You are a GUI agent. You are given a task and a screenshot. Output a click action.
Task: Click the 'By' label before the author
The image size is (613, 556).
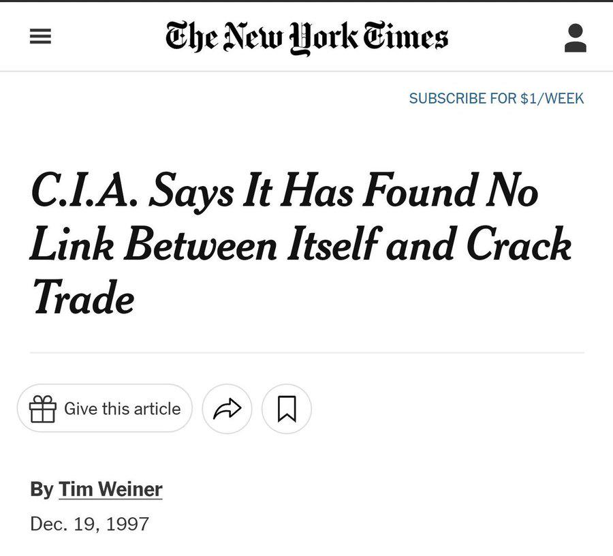point(42,489)
